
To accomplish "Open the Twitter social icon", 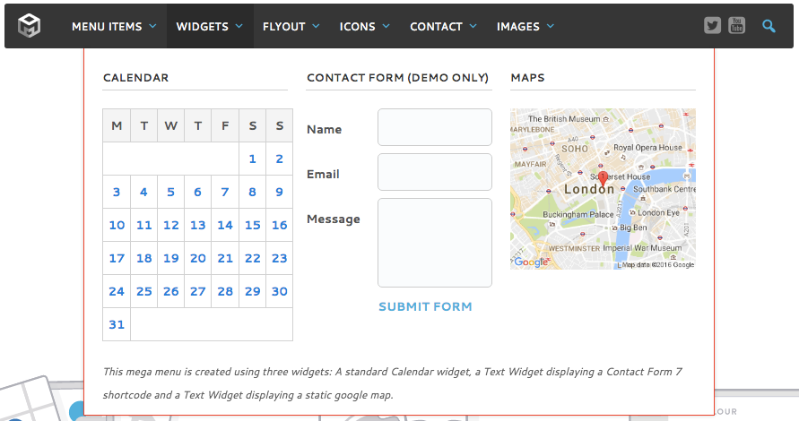I will point(713,26).
